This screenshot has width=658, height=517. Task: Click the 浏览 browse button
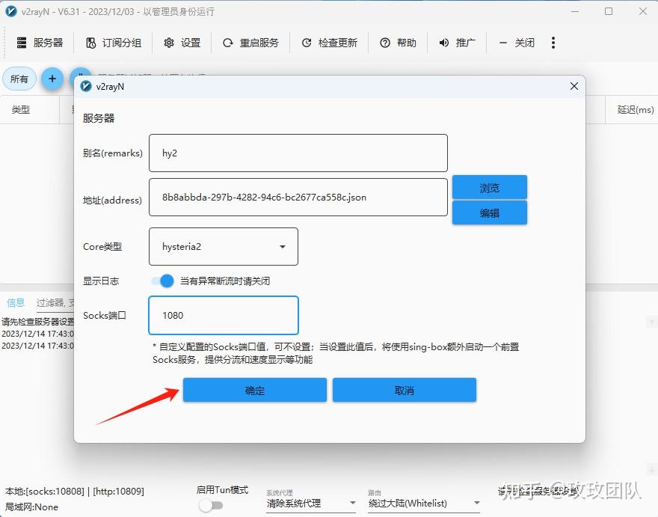click(489, 187)
